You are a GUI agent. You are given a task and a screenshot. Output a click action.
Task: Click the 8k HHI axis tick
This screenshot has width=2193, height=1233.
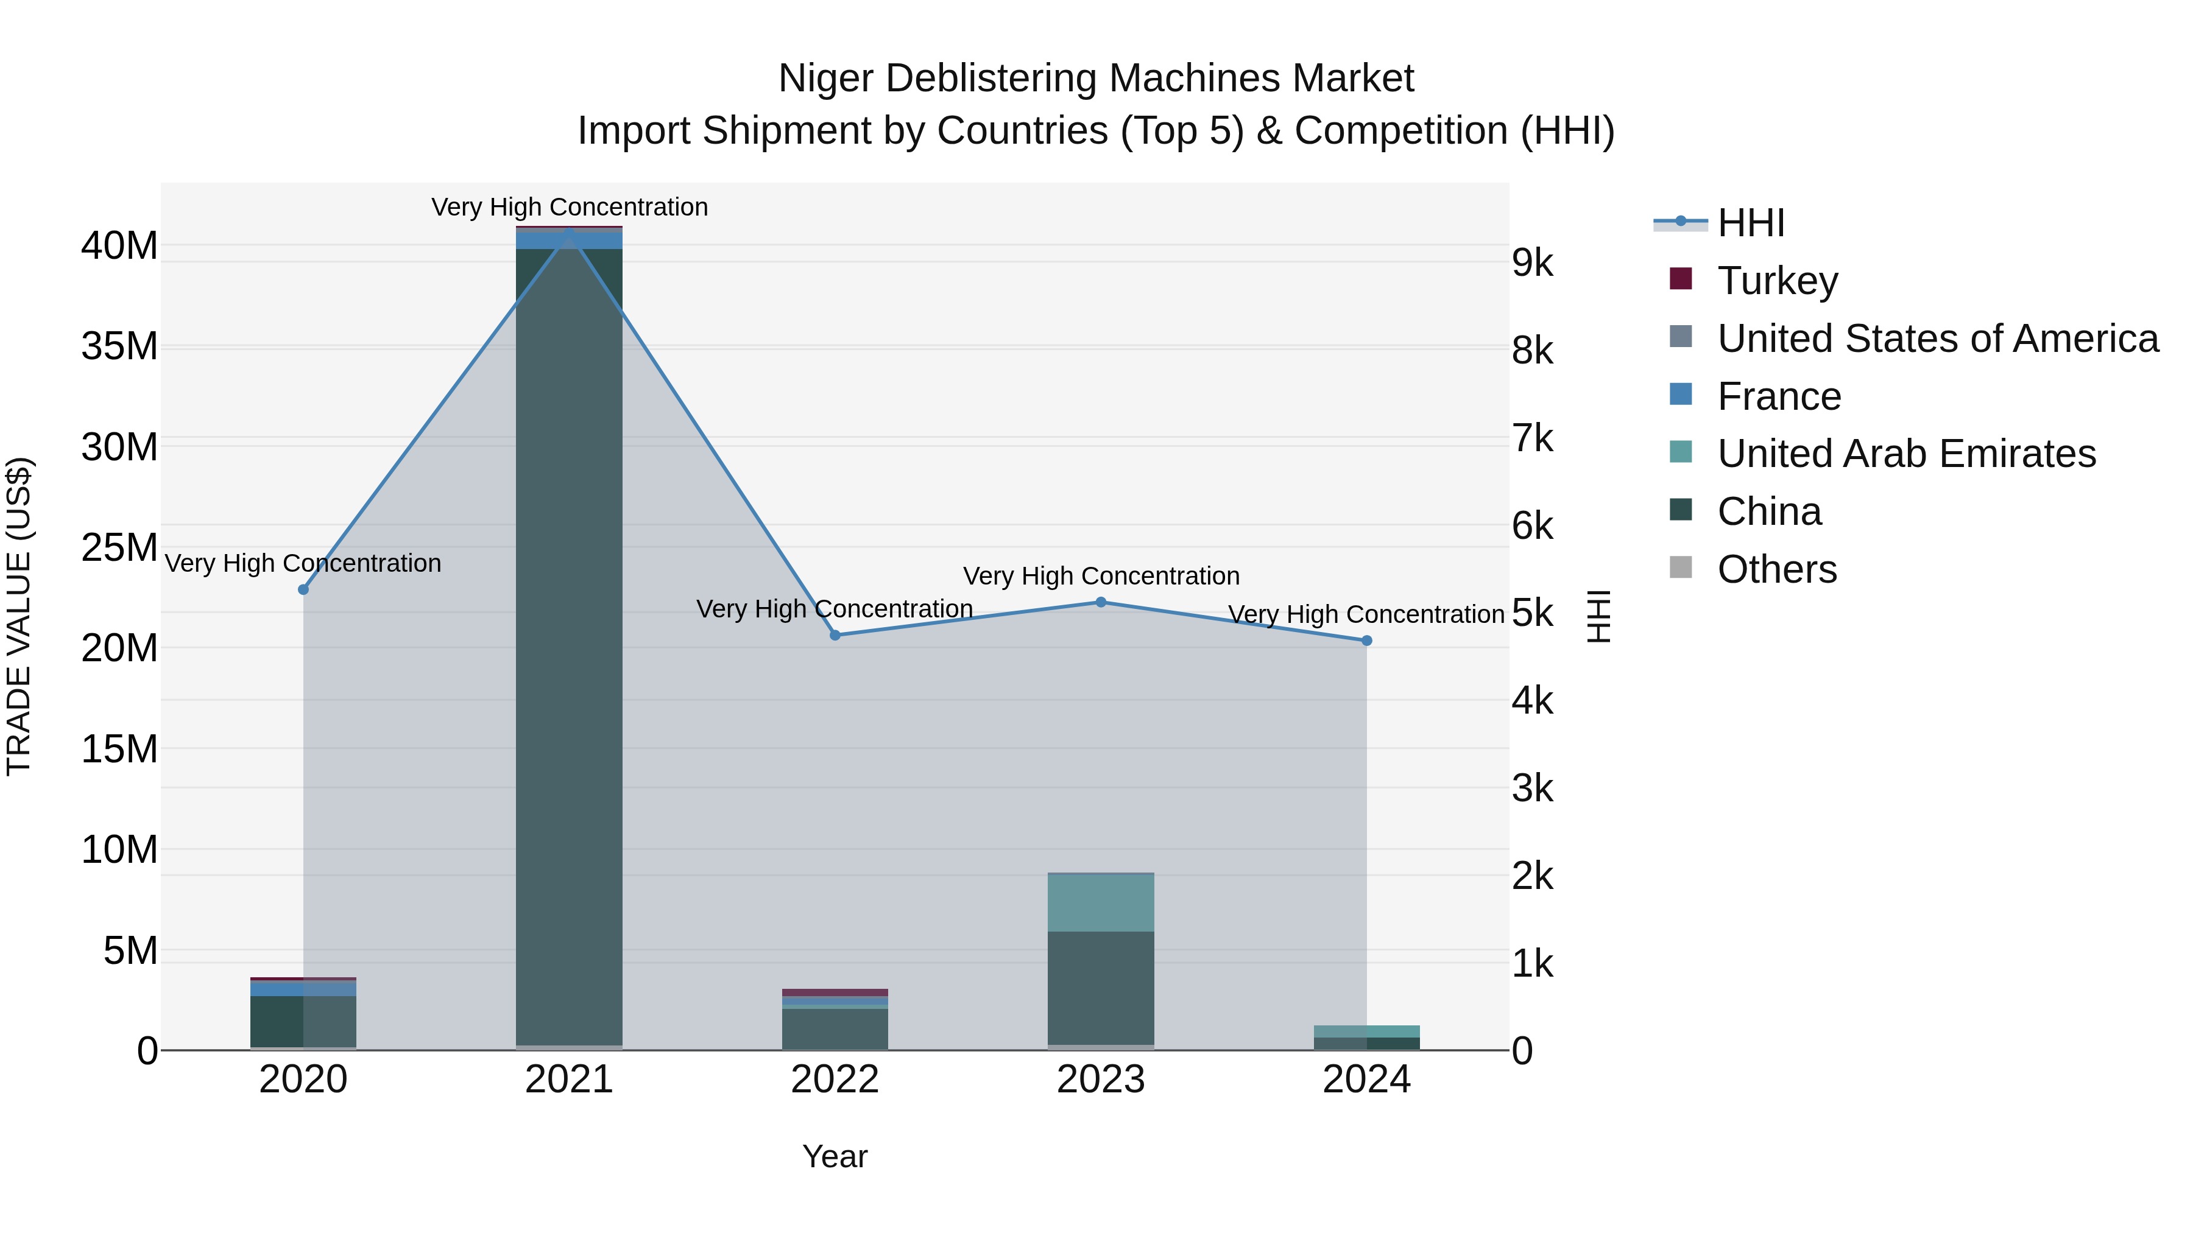coord(1533,351)
